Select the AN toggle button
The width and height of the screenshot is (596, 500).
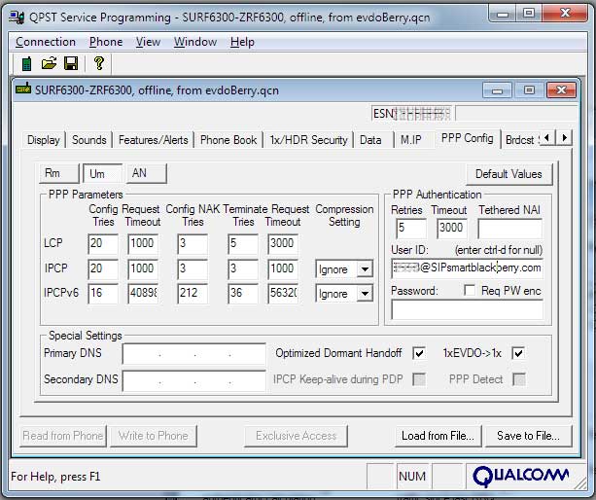point(147,173)
